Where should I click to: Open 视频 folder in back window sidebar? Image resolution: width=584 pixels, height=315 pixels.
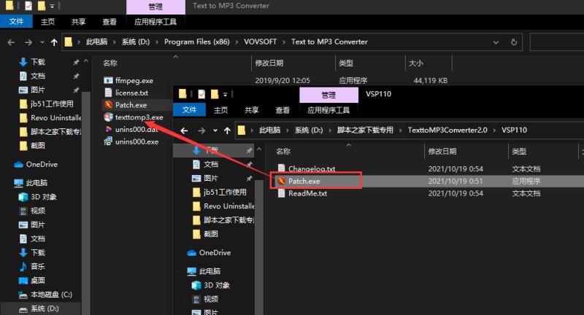coord(32,211)
